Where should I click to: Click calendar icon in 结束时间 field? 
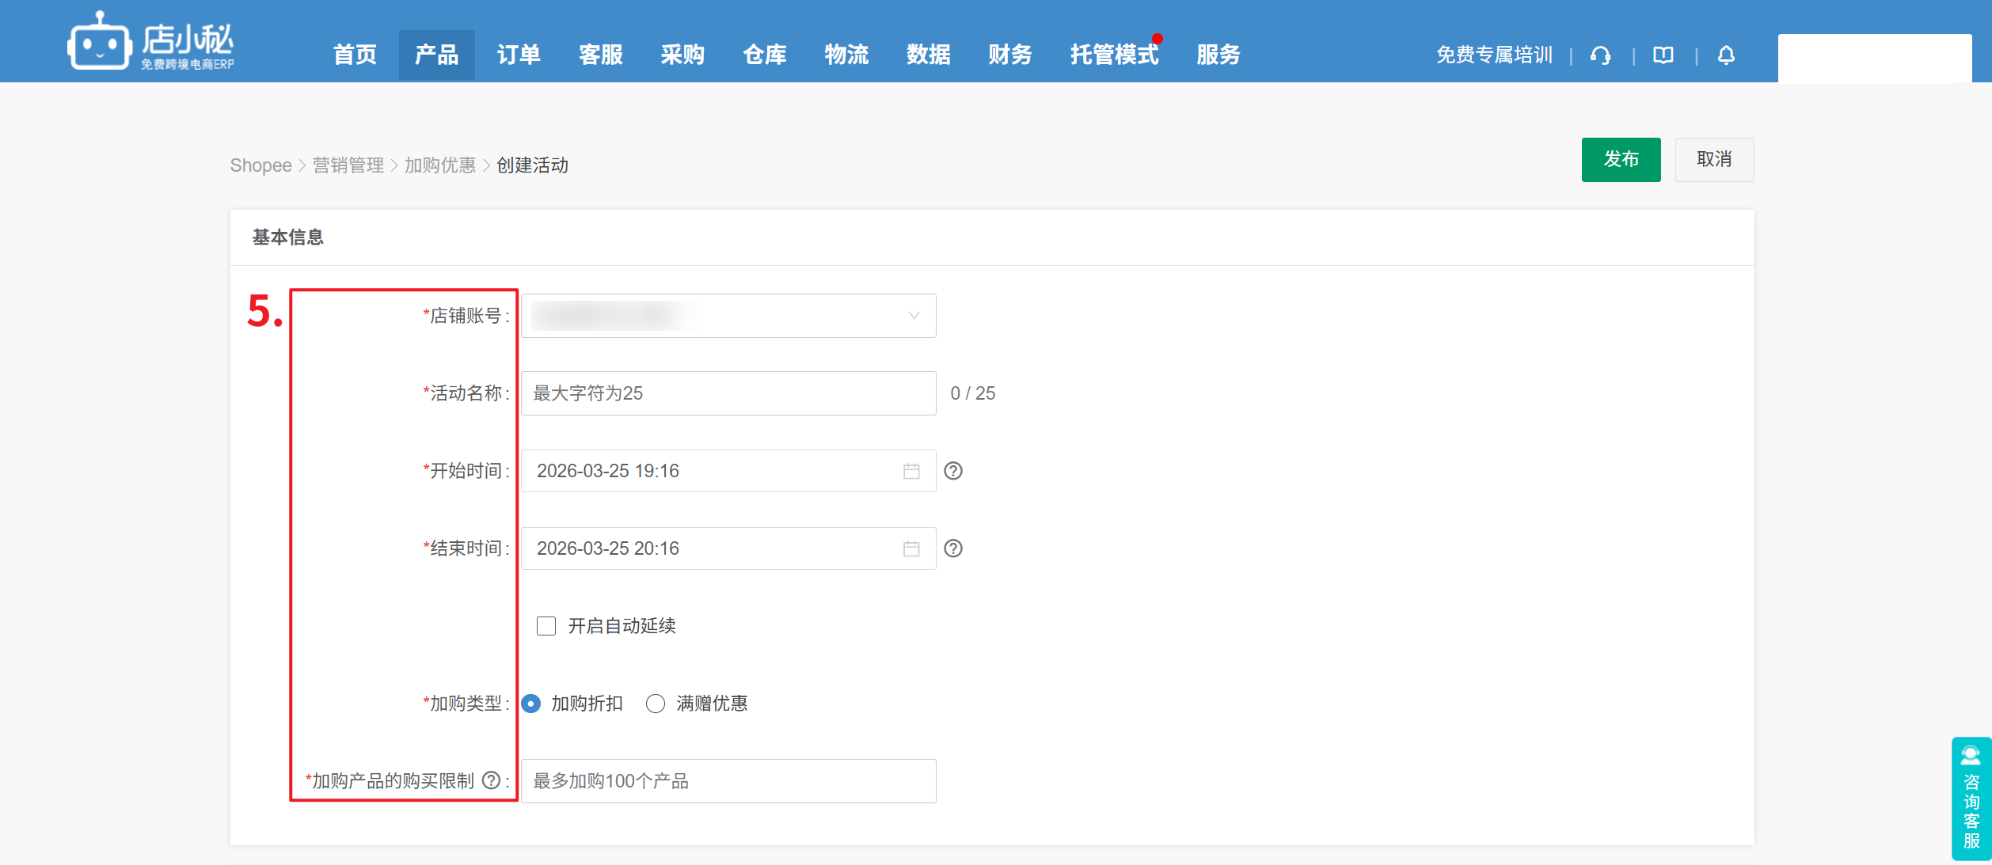tap(911, 549)
